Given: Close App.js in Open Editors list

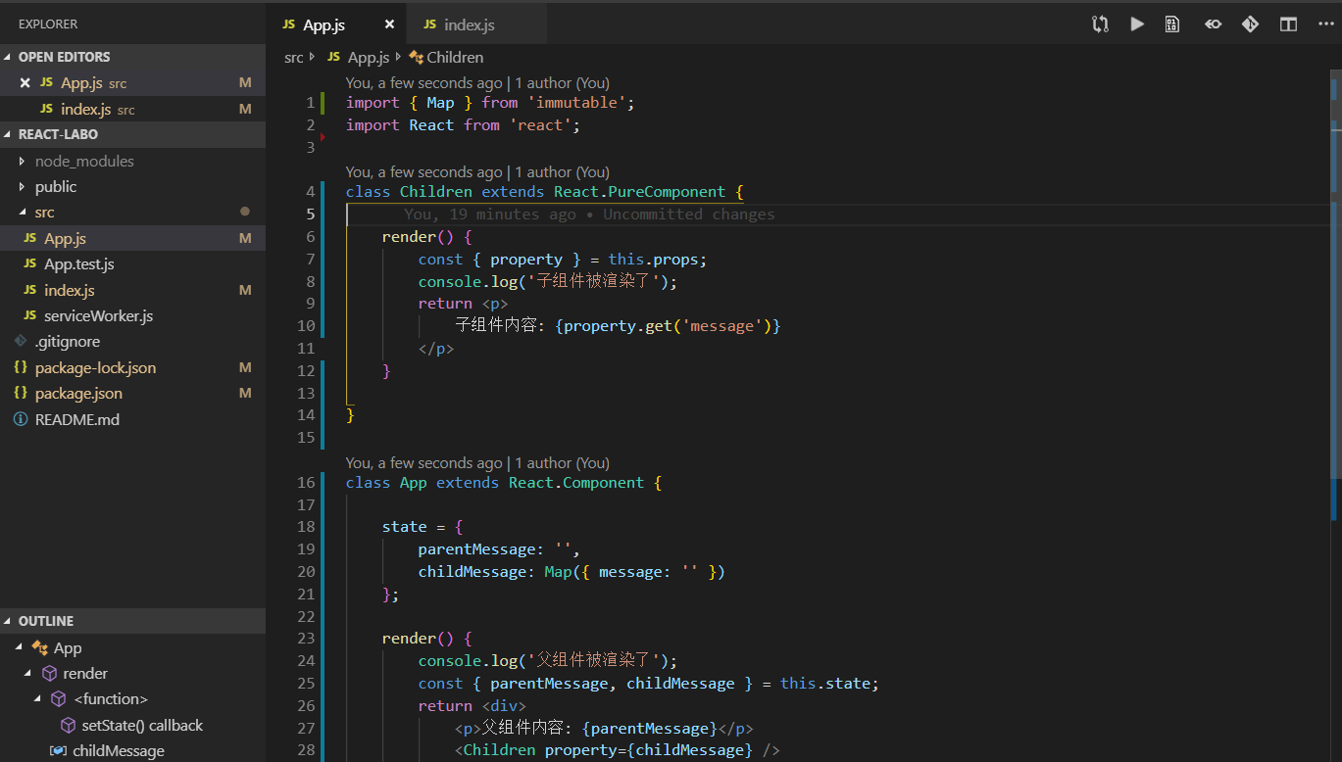Looking at the screenshot, I should [25, 83].
